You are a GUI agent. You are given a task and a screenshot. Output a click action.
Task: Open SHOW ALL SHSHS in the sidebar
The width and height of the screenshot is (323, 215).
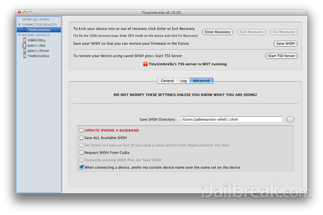pyautogui.click(x=36, y=19)
